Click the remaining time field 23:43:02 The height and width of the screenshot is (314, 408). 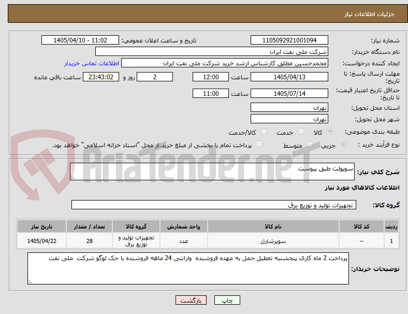tap(101, 77)
